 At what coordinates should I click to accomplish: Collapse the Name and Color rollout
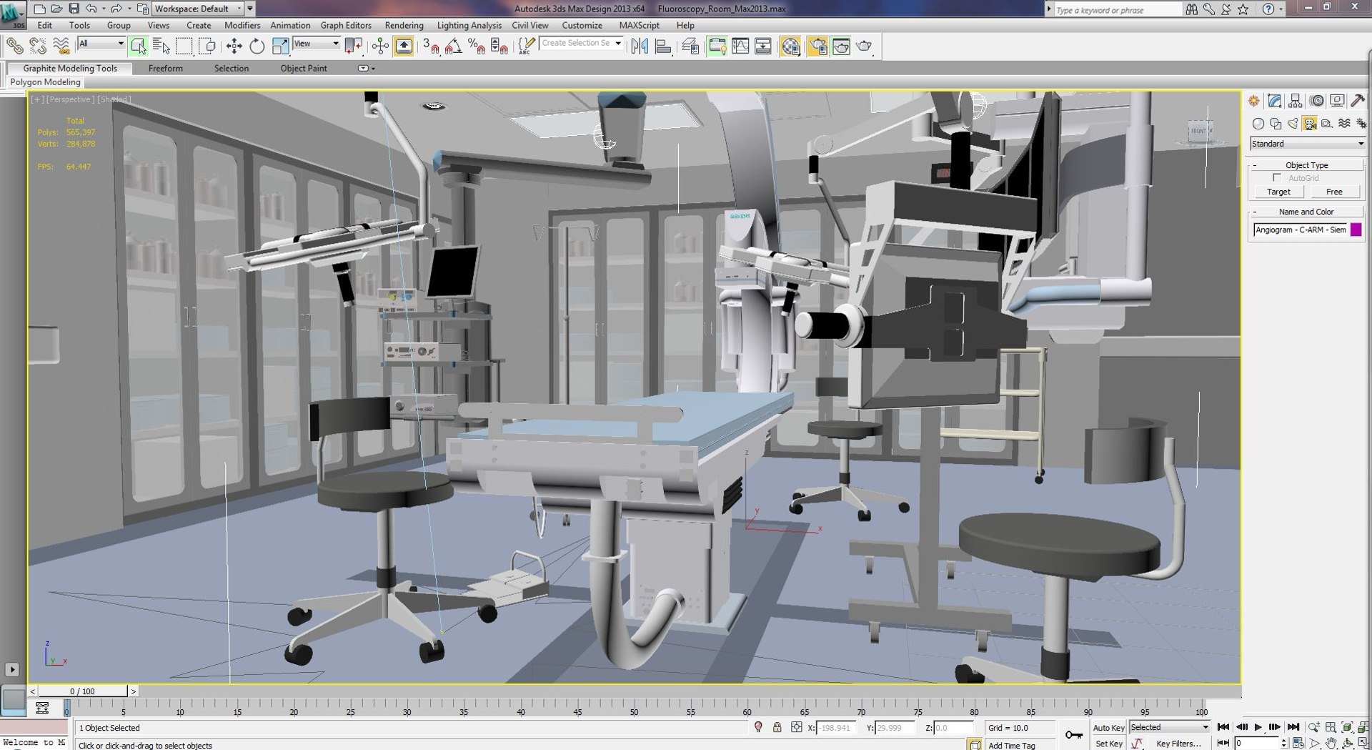pos(1307,212)
